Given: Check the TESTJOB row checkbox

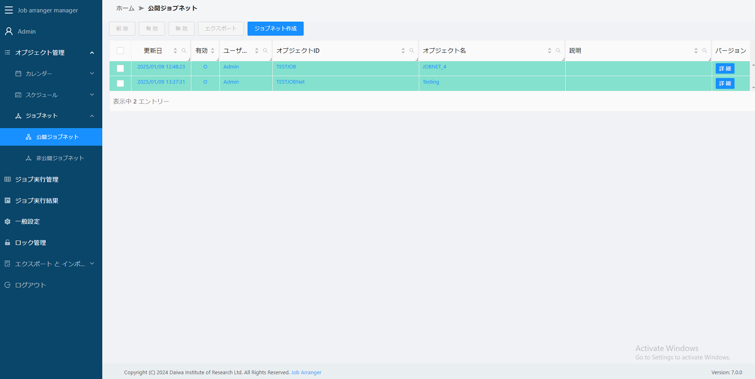Looking at the screenshot, I should [120, 68].
